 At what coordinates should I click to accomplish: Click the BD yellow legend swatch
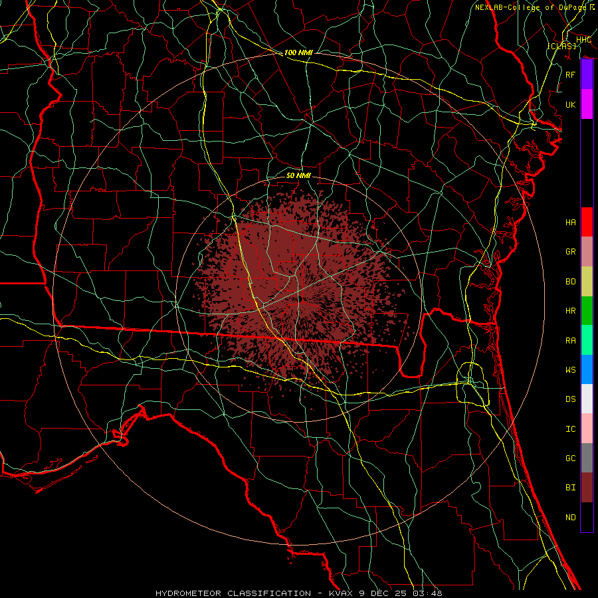click(587, 282)
